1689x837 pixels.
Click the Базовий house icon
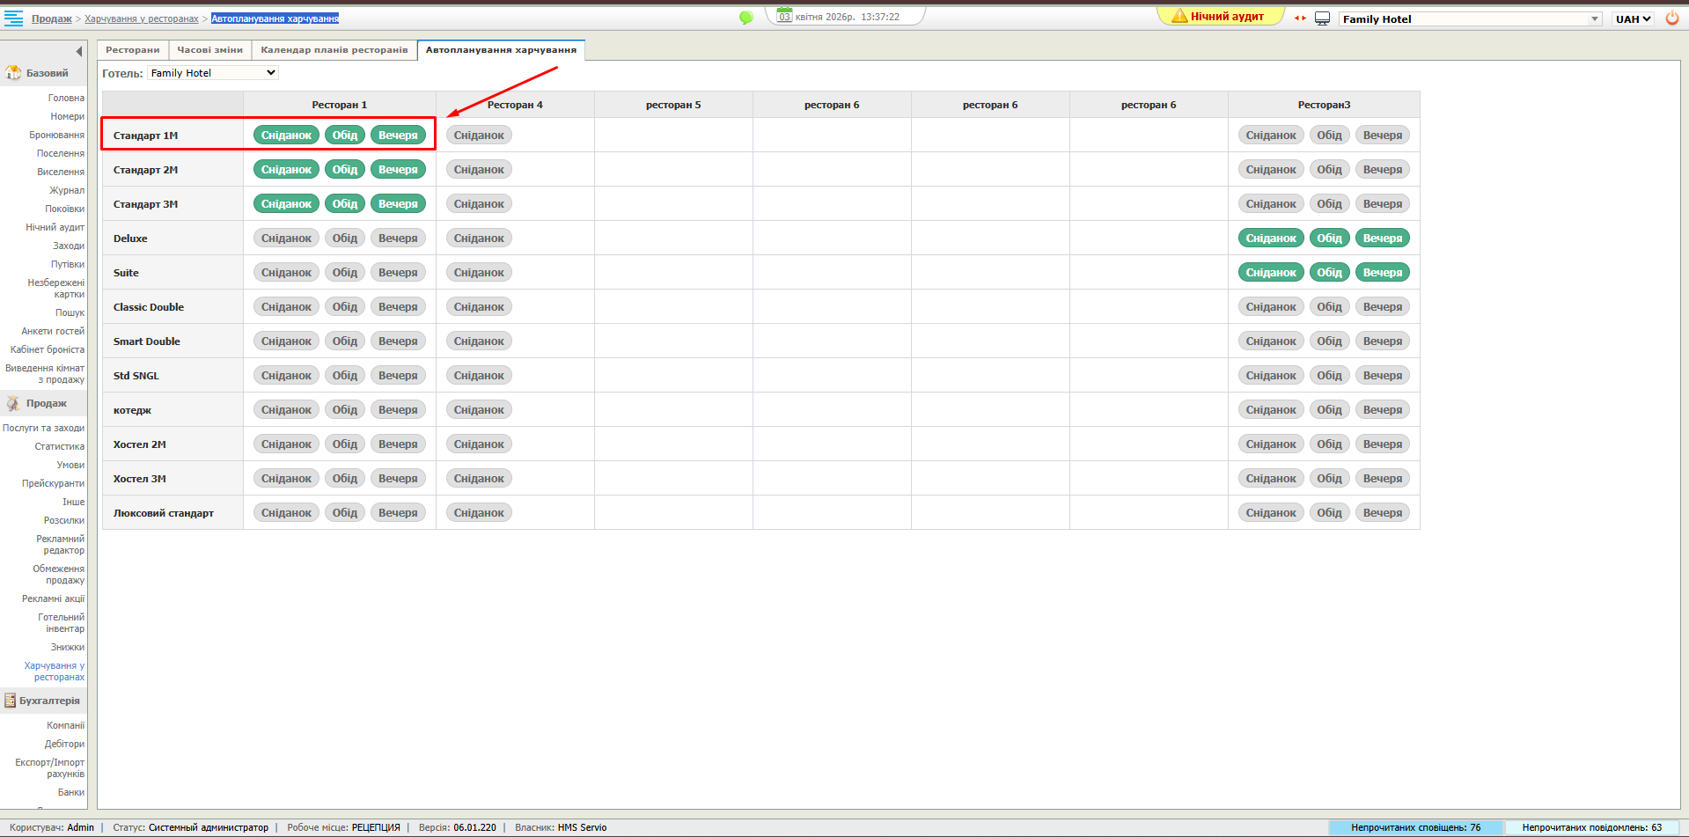[13, 73]
